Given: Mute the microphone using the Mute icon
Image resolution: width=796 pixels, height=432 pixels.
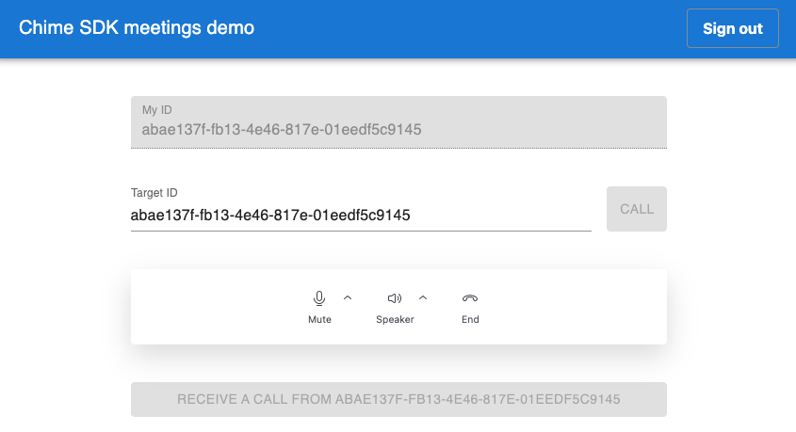Looking at the screenshot, I should 319,298.
